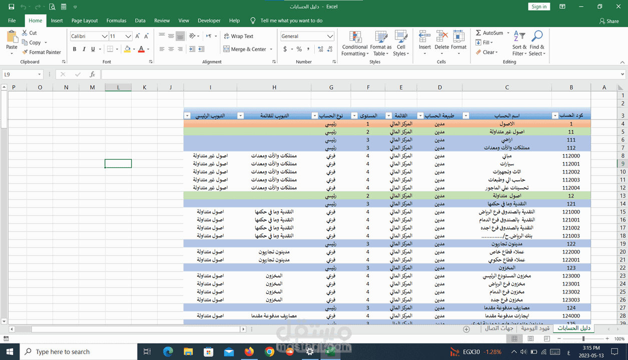
Task: Open Firefox from the taskbar
Action: click(x=249, y=351)
